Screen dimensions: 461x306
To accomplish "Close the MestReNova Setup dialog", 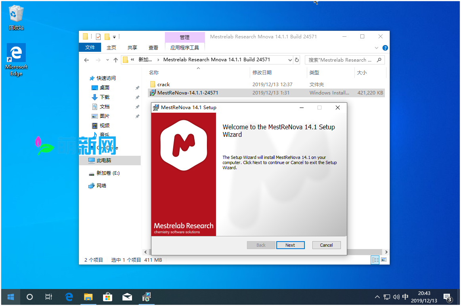I will [x=337, y=108].
